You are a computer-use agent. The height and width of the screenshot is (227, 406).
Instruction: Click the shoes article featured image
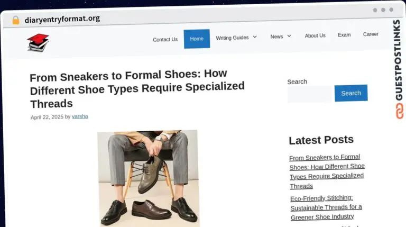coord(149,178)
